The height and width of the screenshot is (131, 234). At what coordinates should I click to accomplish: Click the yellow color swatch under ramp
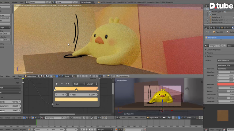pos(76,99)
